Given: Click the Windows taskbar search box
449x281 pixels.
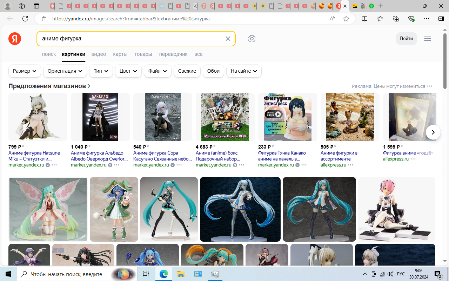Looking at the screenshot, I should [x=76, y=274].
